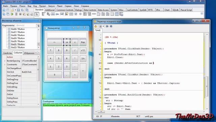Viewport: 216px width, 122px height.
Task: Select the TActionList component icon
Action: [121, 14]
